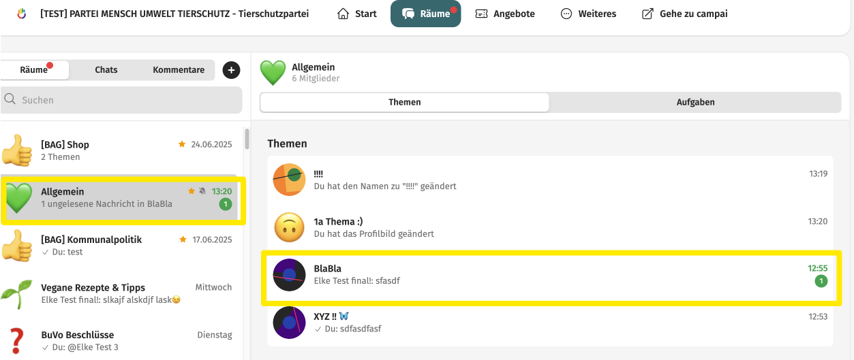Image resolution: width=854 pixels, height=360 pixels.
Task: Click the muted bell icon on Allgemein room
Action: point(202,192)
